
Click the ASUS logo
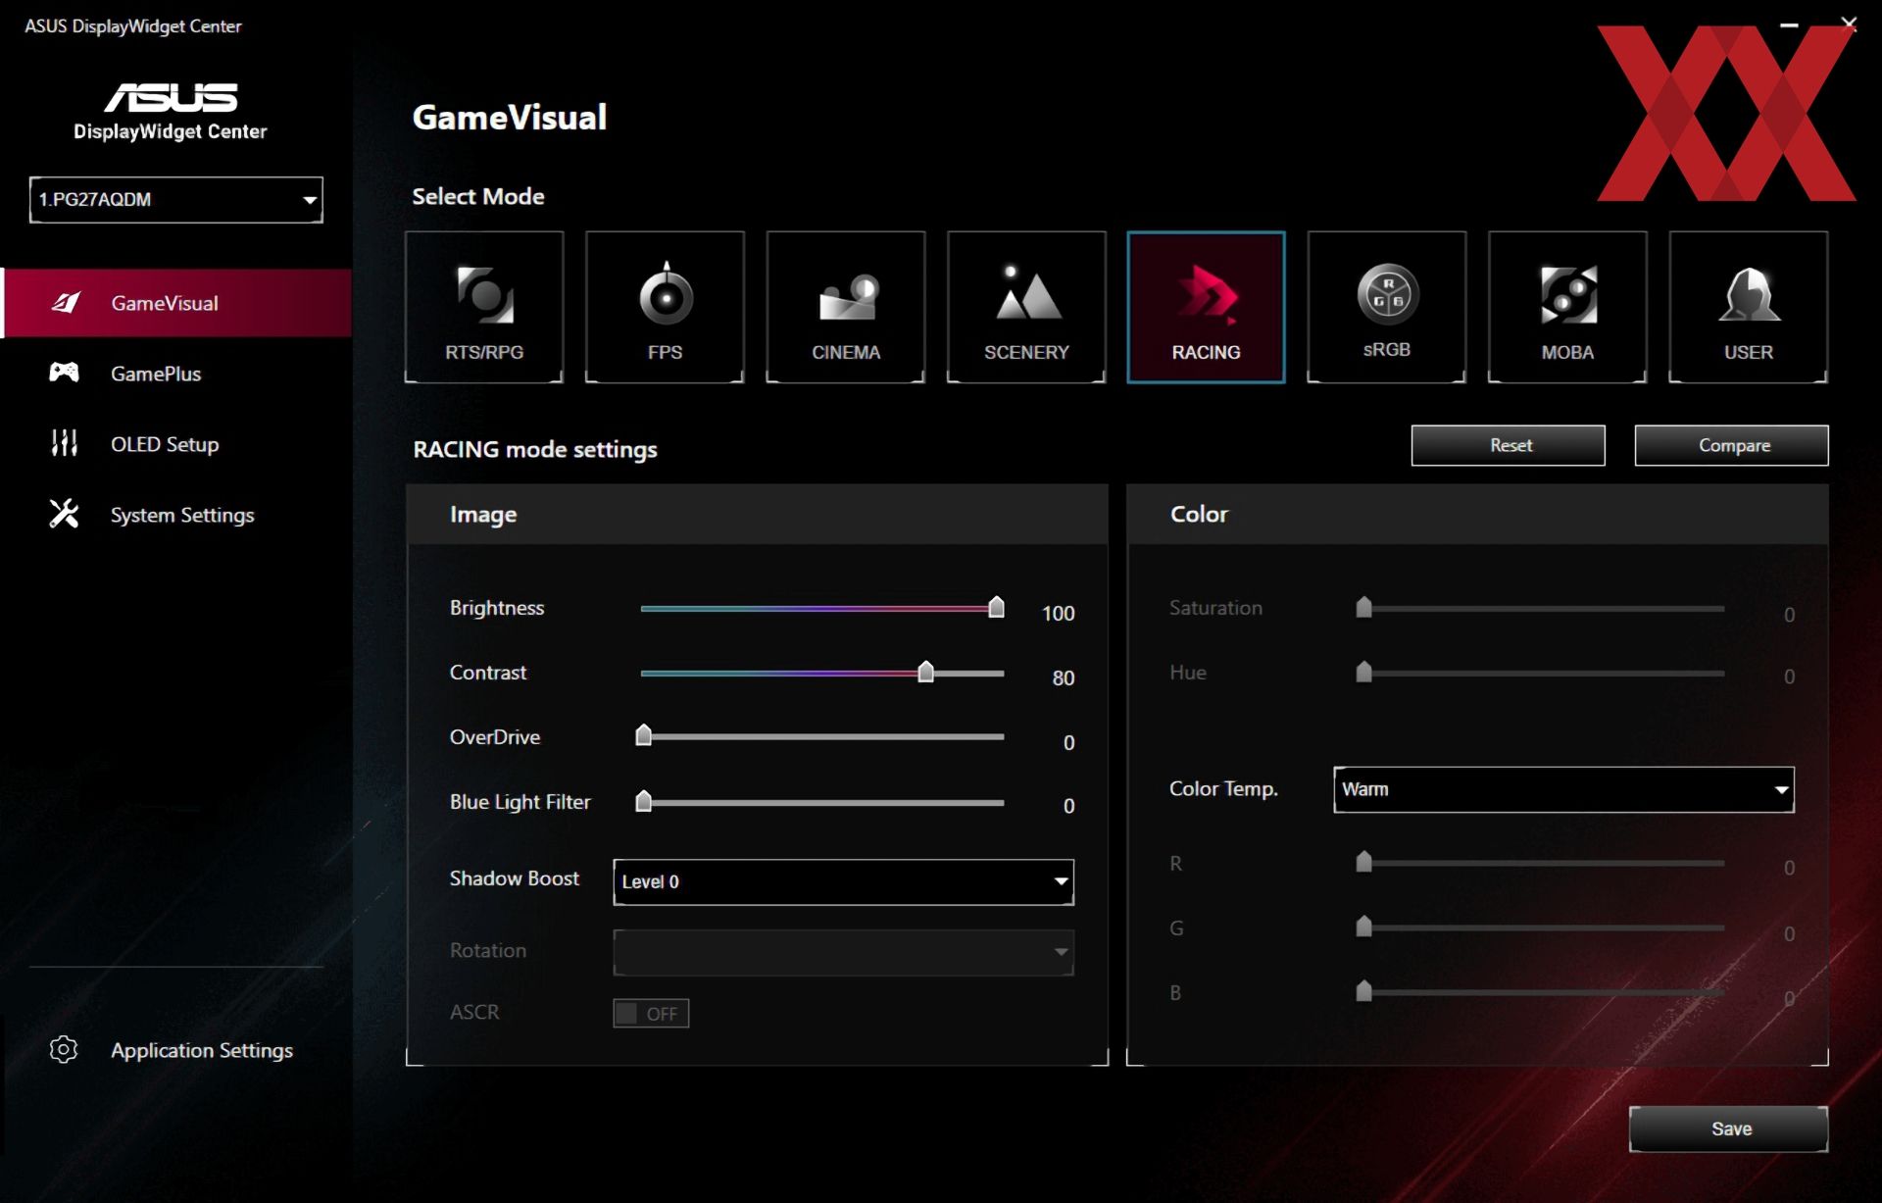coord(171,97)
